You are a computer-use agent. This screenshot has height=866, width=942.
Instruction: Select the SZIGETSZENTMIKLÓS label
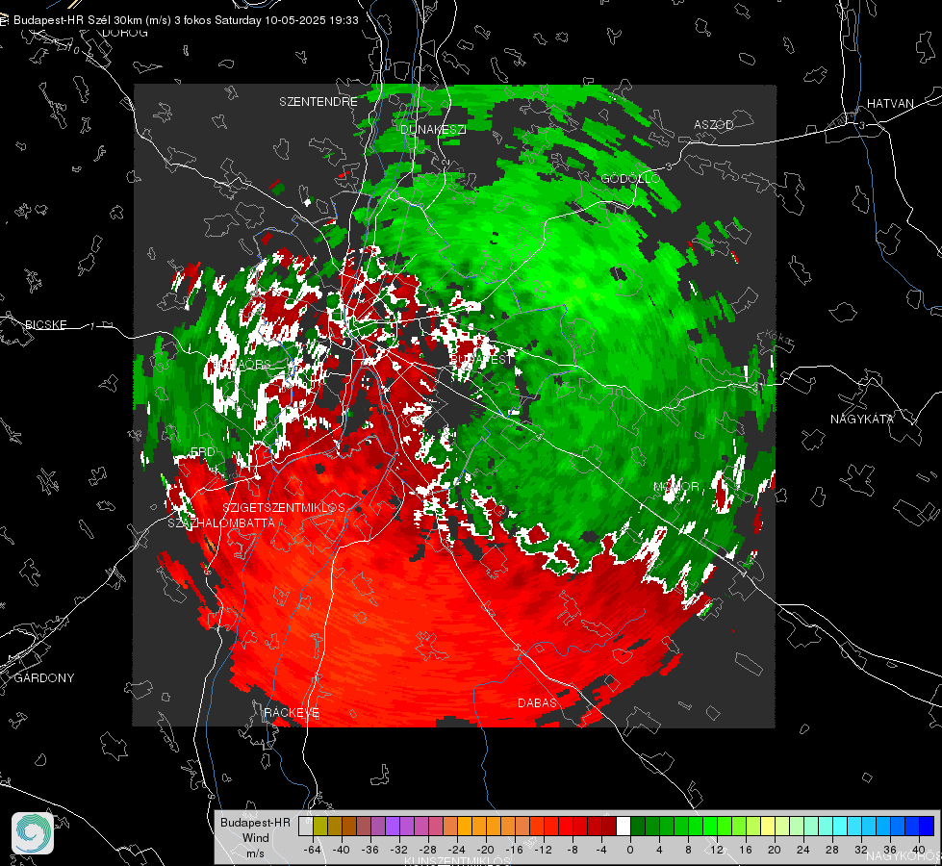point(284,508)
